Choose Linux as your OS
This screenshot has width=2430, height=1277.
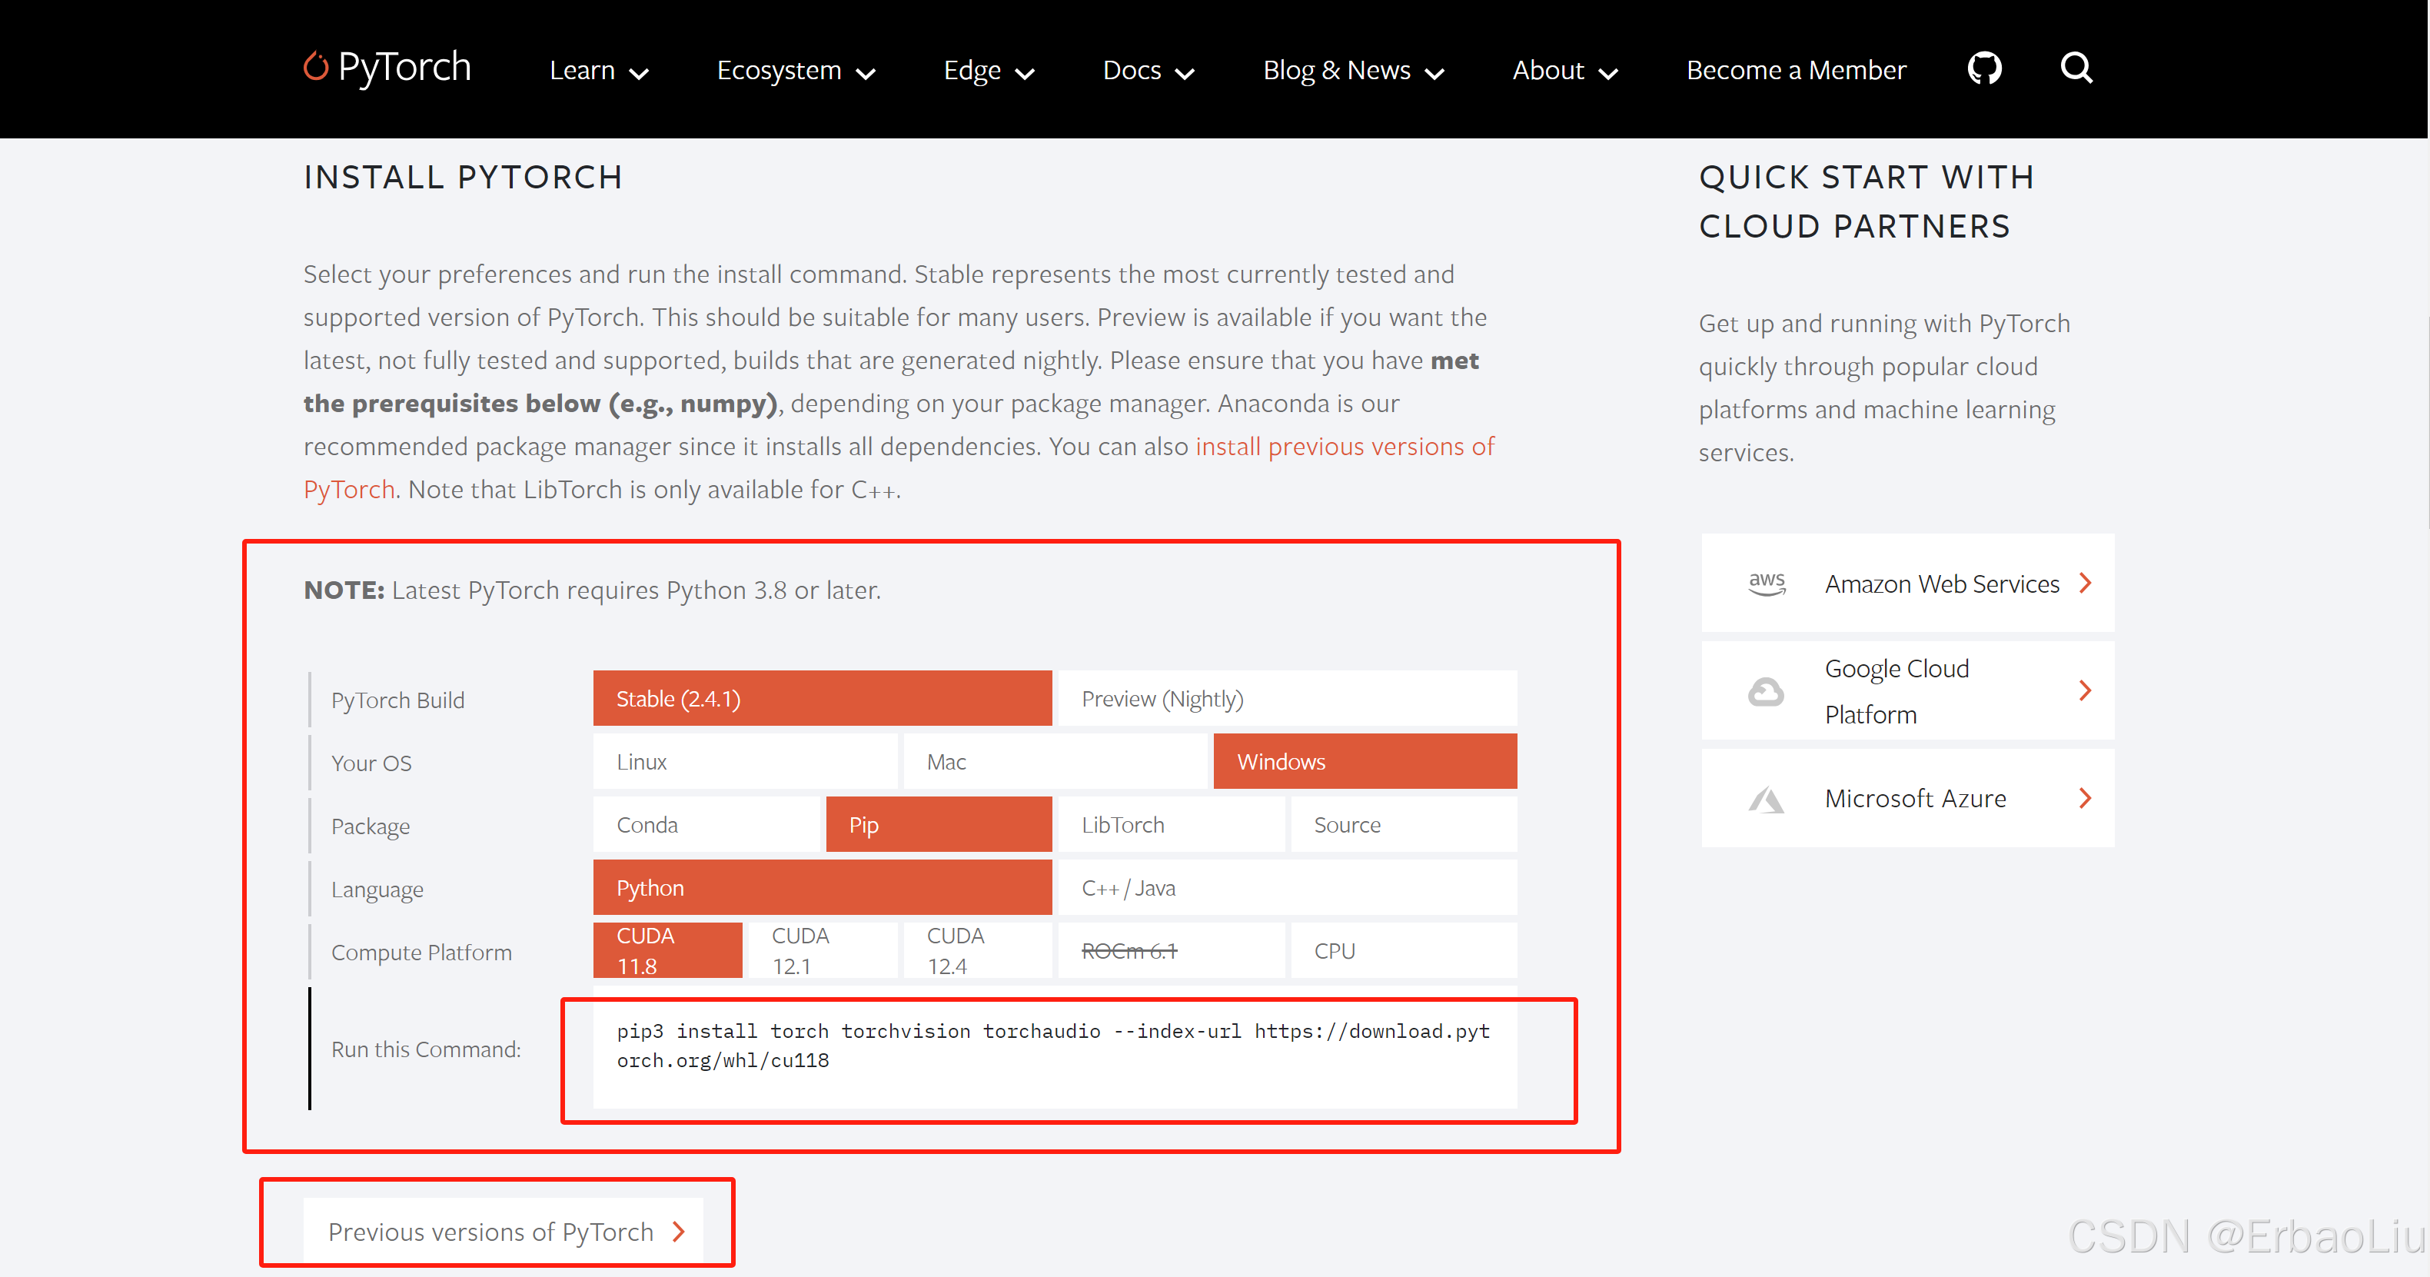pyautogui.click(x=745, y=762)
